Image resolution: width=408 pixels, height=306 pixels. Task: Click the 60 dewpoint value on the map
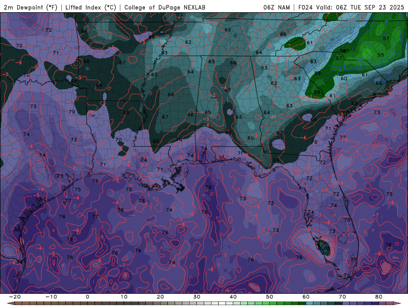coord(344,79)
